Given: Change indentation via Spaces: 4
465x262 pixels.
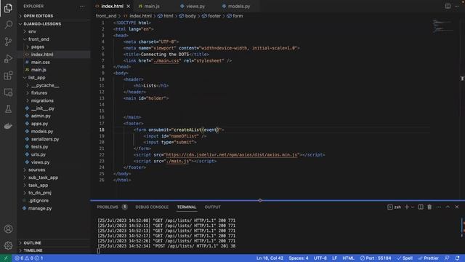Looking at the screenshot, I should pyautogui.click(x=299, y=258).
